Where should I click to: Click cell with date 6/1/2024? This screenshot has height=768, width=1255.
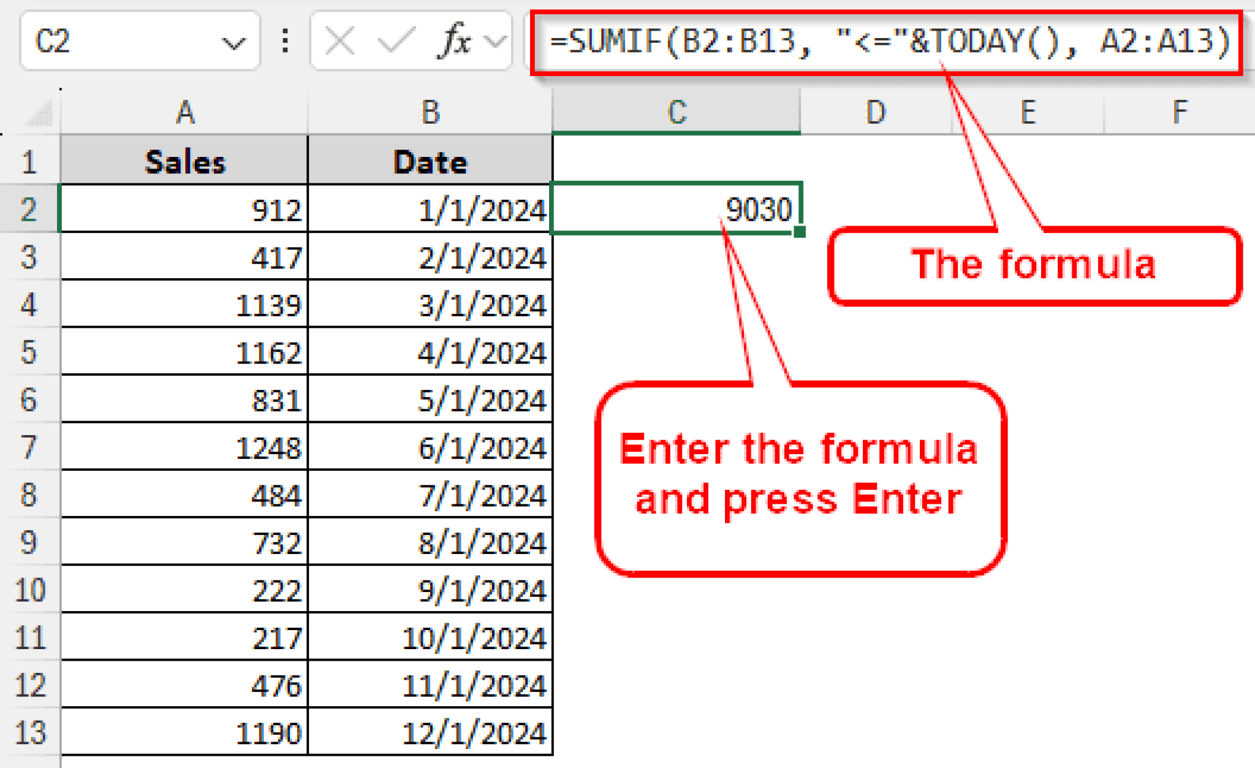430,447
